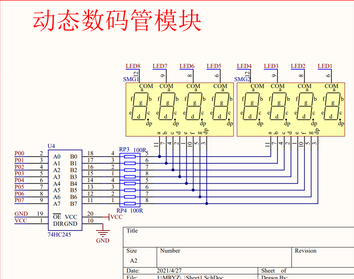Click the LED2 net label
Viewport: 354px width, 279px height.
point(298,66)
